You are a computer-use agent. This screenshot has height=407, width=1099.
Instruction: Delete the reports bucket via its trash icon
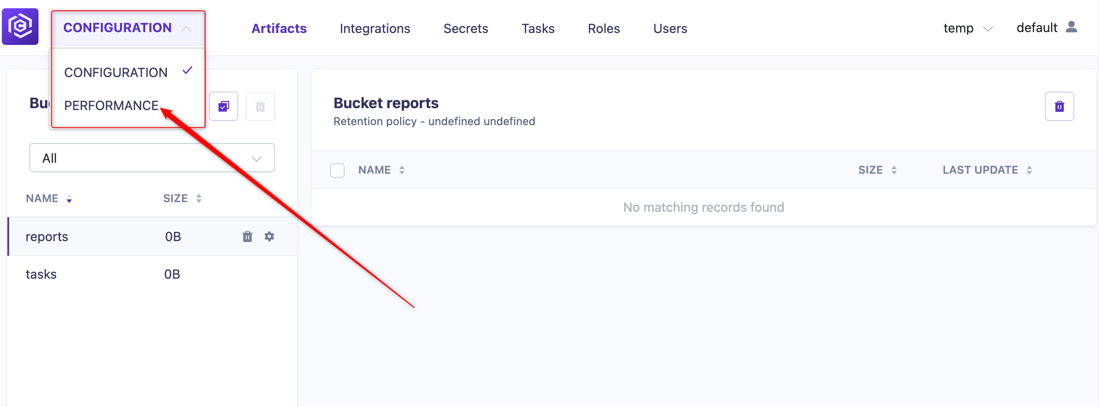tap(247, 236)
